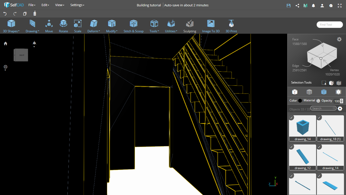346x195 pixels.
Task: Click the SelfCAD logo
Action: (x=14, y=5)
